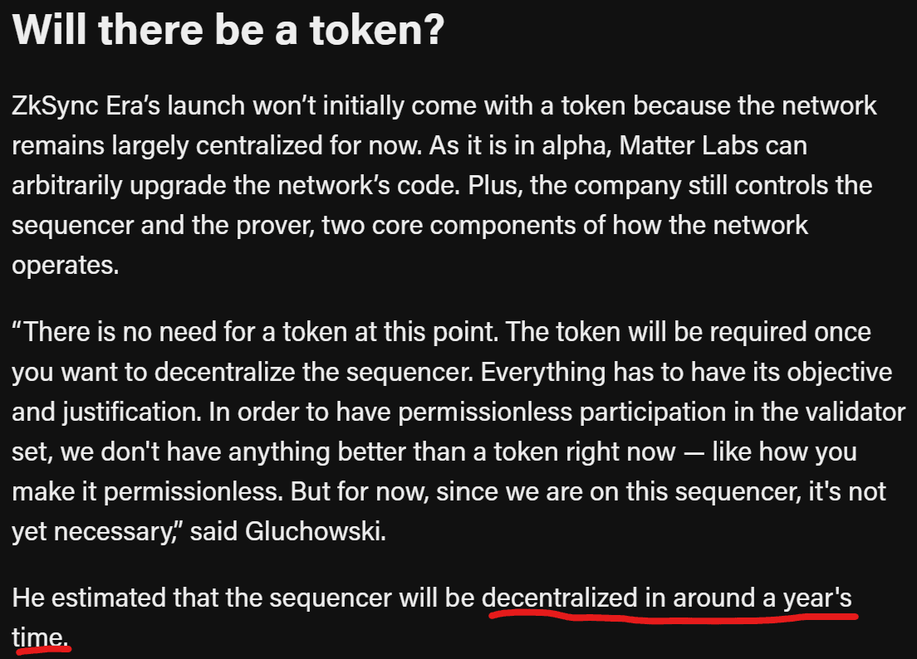This screenshot has height=659, width=917.
Task: Click the name "Gluchowski" after the quote
Action: (x=316, y=532)
